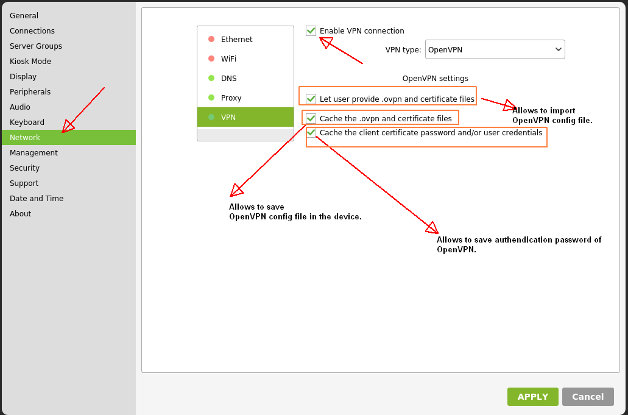Switch to the Proxy network tab
This screenshot has height=415, width=628.
click(245, 98)
